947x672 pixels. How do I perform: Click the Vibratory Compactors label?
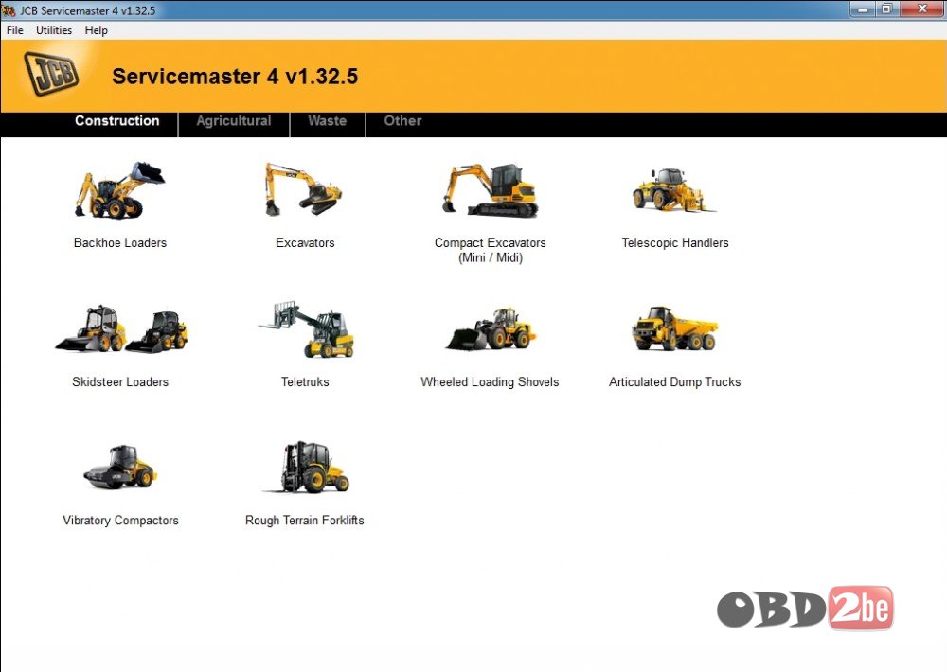121,520
